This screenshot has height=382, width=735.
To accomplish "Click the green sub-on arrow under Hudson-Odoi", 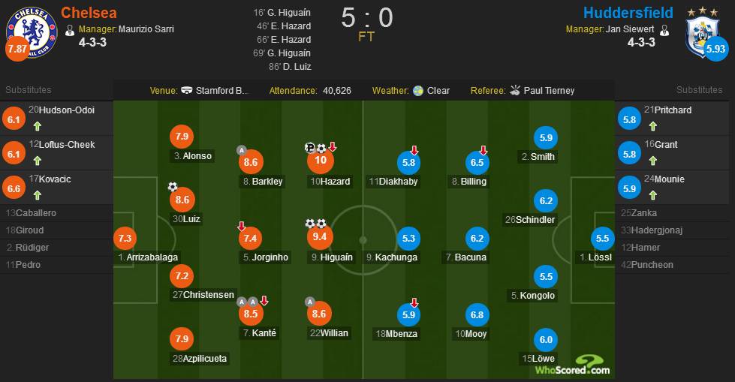I will 38,126.
